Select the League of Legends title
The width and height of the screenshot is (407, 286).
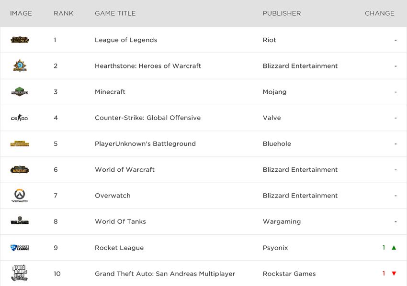(126, 40)
